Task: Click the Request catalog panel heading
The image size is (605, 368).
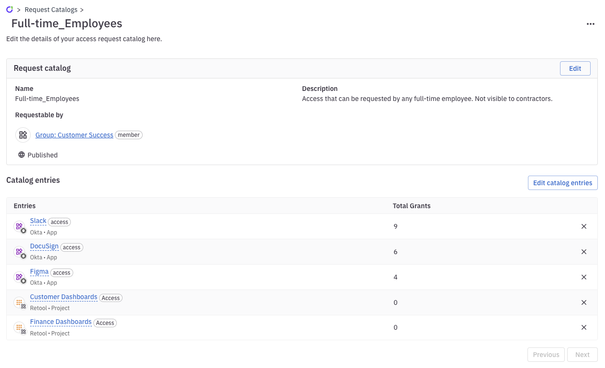Action: (42, 68)
